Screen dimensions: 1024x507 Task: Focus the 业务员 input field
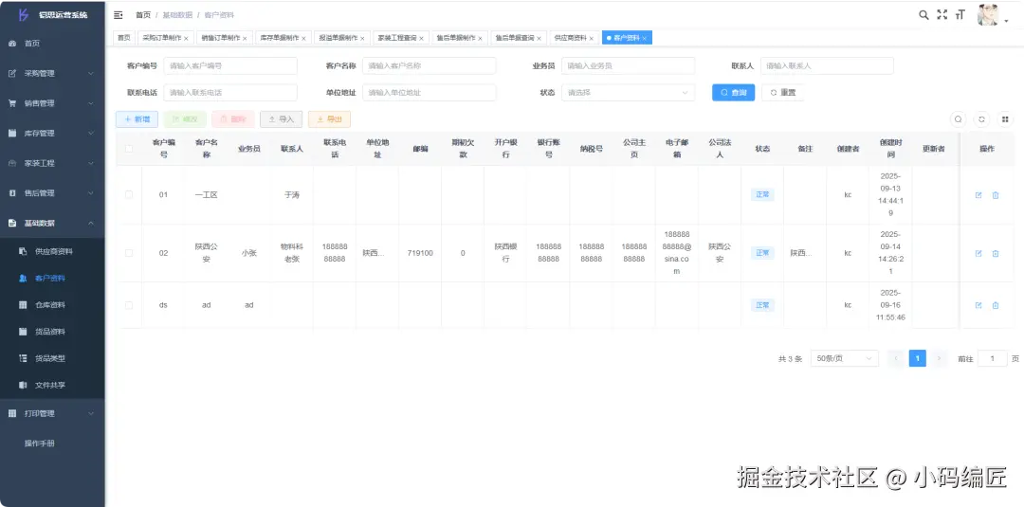click(x=628, y=66)
